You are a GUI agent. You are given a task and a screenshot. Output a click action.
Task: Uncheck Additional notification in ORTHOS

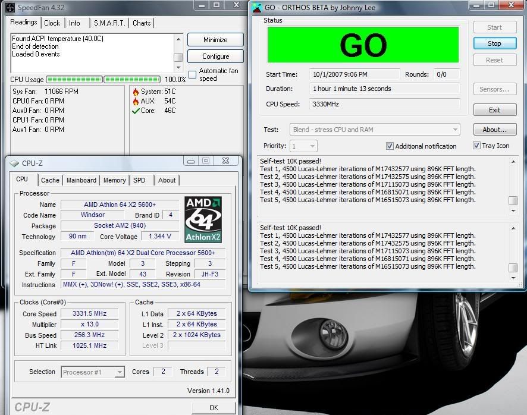[390, 146]
